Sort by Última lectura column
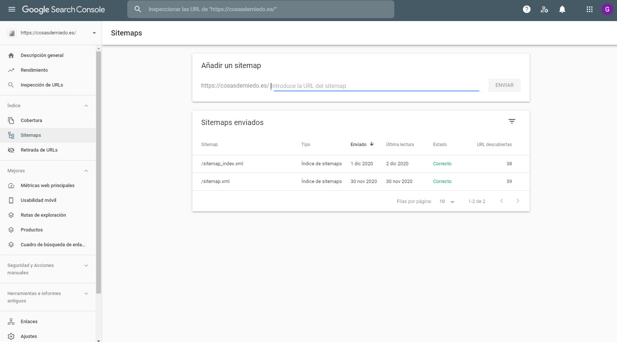This screenshot has height=342, width=617. click(x=400, y=145)
